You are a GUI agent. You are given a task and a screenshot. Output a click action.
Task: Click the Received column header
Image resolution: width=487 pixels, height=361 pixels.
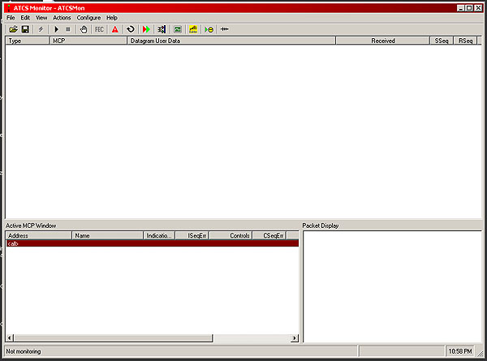[383, 41]
